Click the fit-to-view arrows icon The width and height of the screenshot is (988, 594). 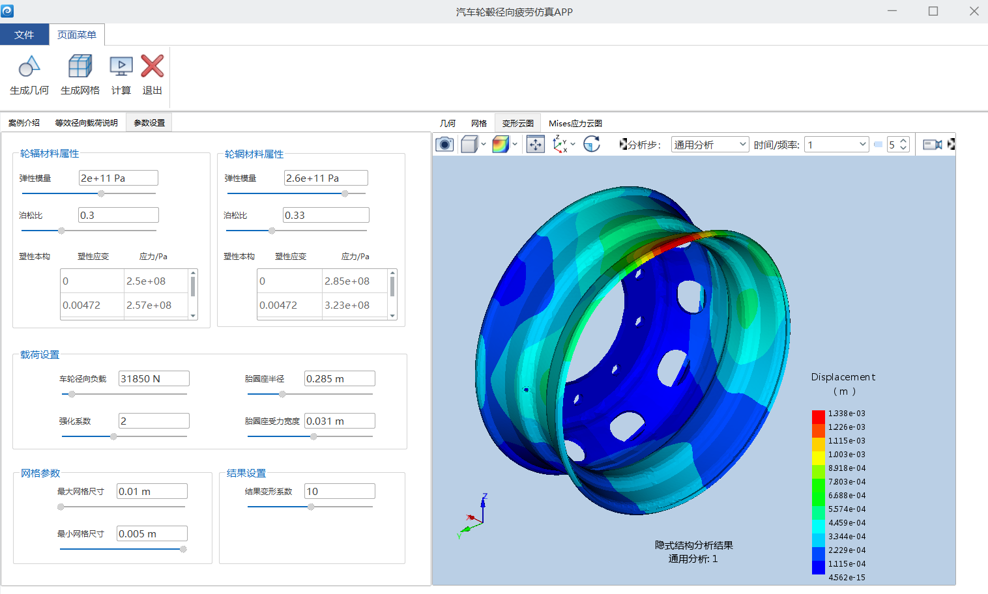point(535,144)
